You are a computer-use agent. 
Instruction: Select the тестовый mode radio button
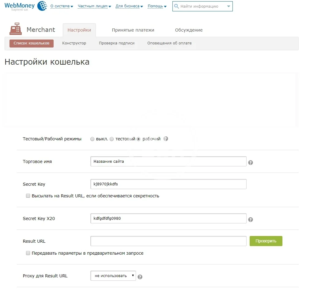tap(112, 139)
